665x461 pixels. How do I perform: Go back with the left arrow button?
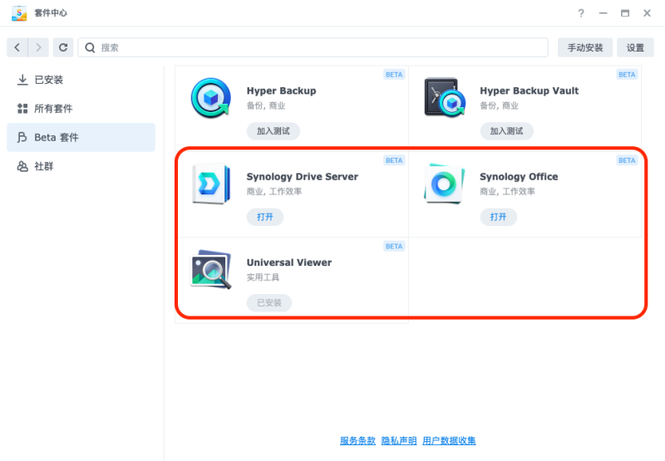(17, 47)
